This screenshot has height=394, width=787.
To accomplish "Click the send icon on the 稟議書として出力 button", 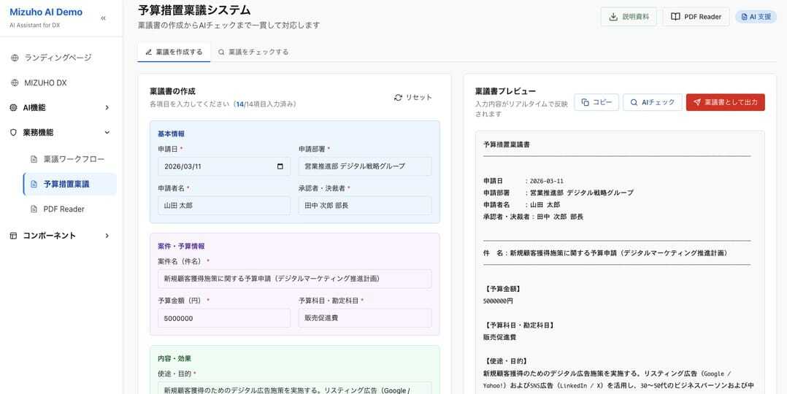I will pyautogui.click(x=697, y=102).
